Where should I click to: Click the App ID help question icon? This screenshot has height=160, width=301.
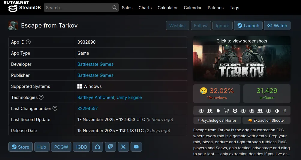[29, 42]
